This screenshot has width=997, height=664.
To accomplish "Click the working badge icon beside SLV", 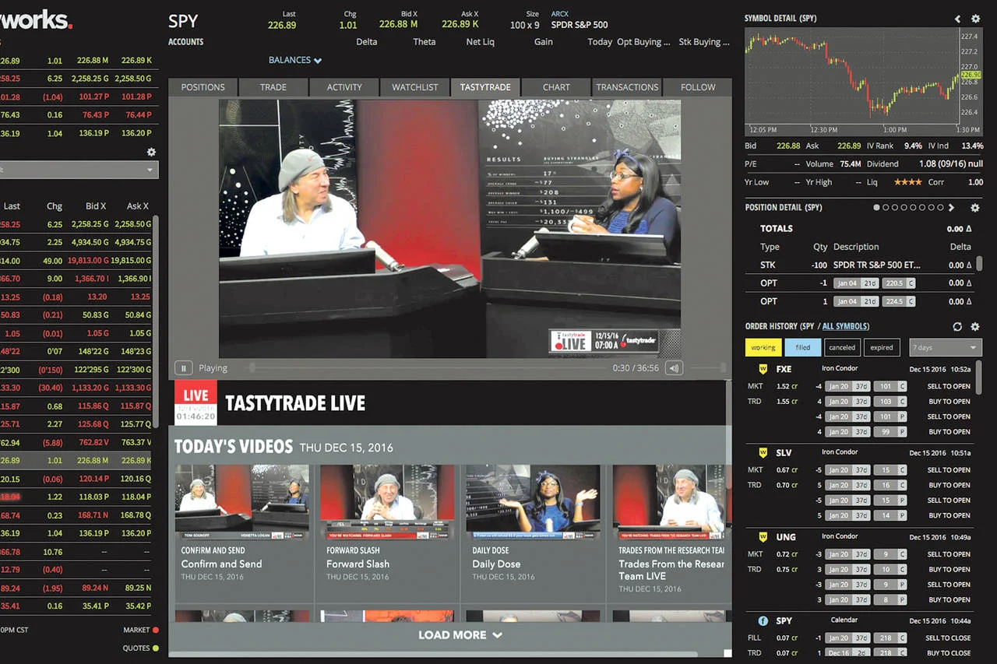I will pyautogui.click(x=763, y=452).
